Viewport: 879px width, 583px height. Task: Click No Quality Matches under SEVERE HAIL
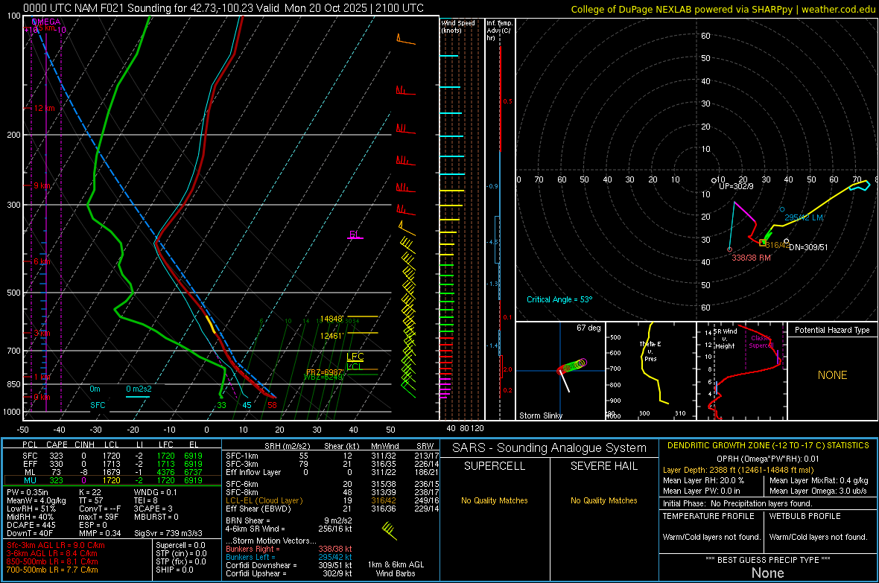tap(603, 500)
